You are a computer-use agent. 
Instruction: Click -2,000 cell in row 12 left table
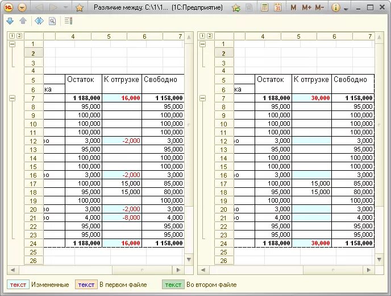[x=122, y=141]
